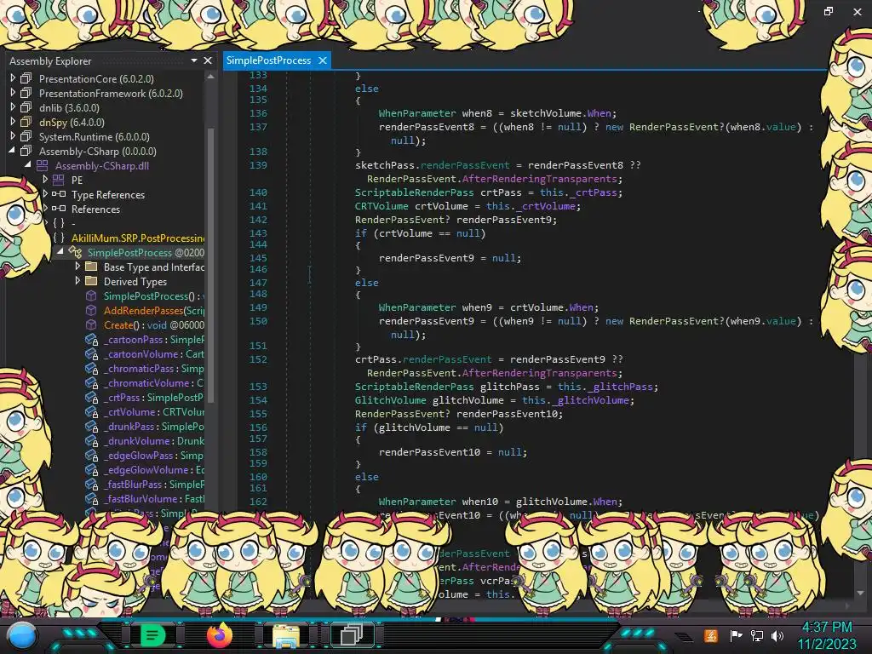This screenshot has width=872, height=654.
Task: Close the Assembly Explorer panel
Action: (208, 60)
